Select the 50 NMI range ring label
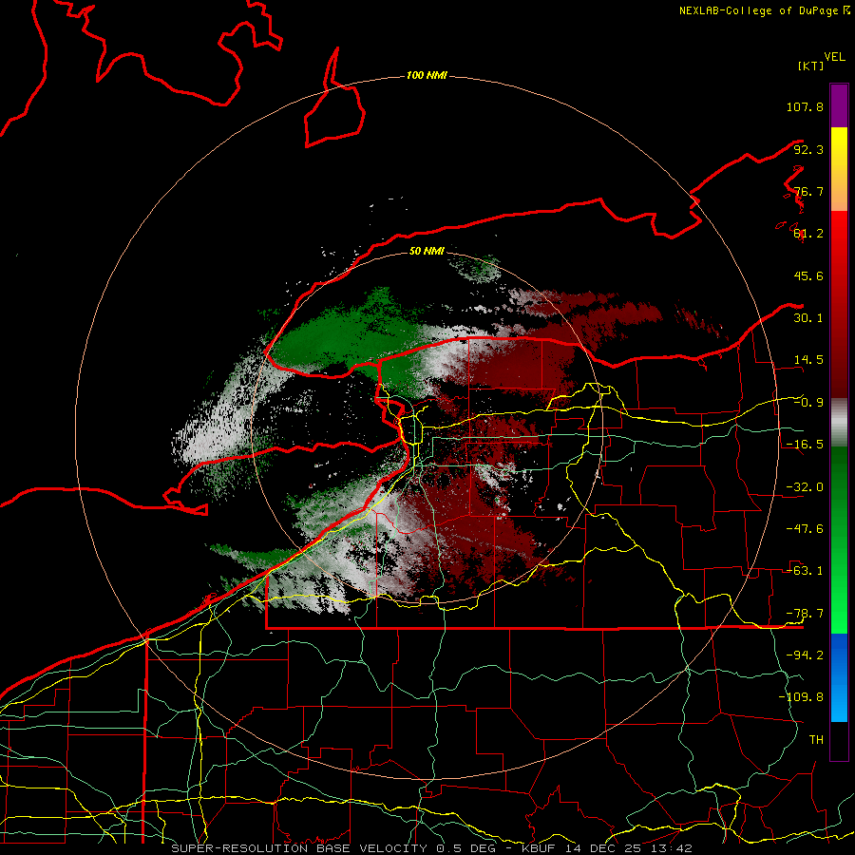Image resolution: width=855 pixels, height=855 pixels. 427,251
